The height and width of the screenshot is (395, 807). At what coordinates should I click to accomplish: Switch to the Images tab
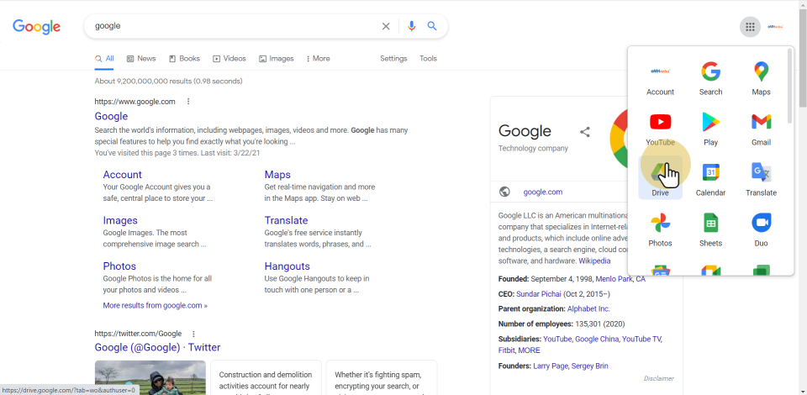tap(277, 59)
